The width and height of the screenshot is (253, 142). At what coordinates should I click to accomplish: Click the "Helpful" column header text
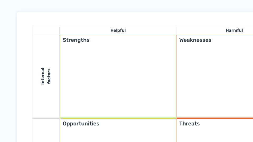(118, 31)
